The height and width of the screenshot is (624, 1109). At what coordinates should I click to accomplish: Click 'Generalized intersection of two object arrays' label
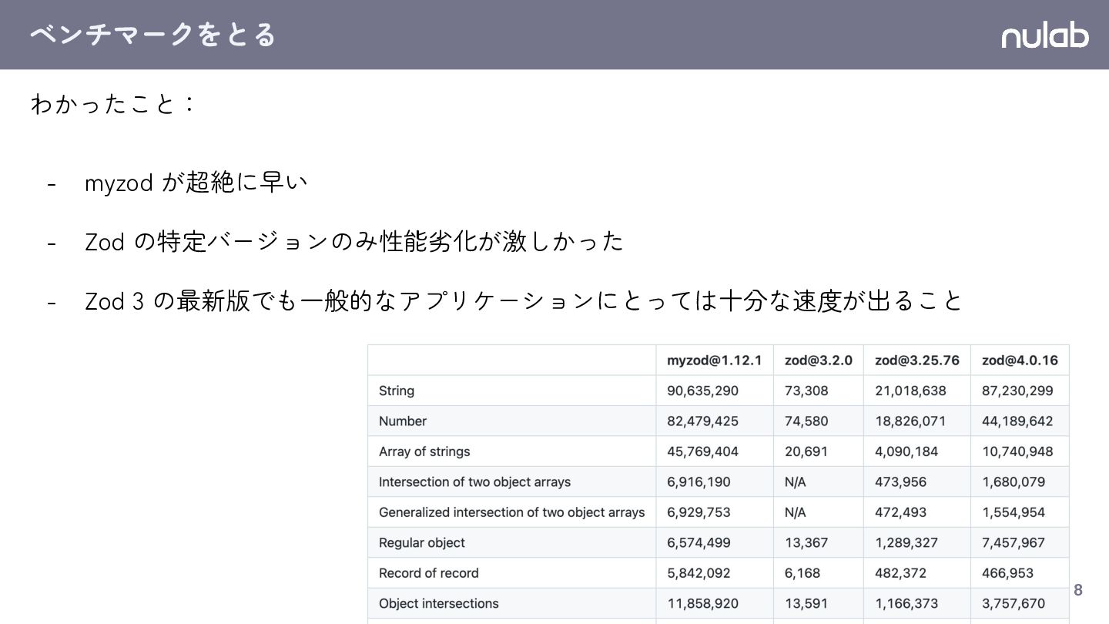coord(511,512)
